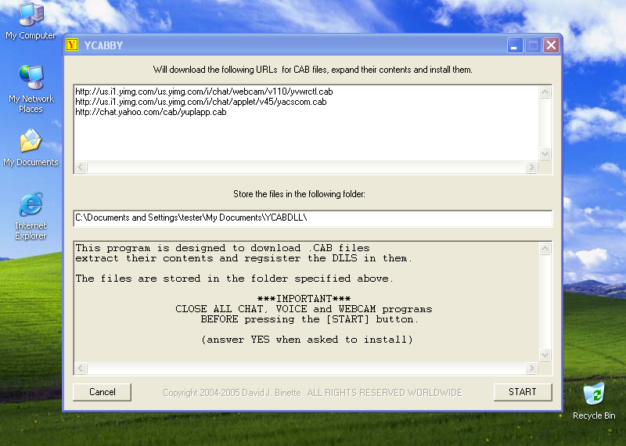Click 'Store the files in the following folder' label
This screenshot has height=446, width=626.
pyautogui.click(x=299, y=194)
